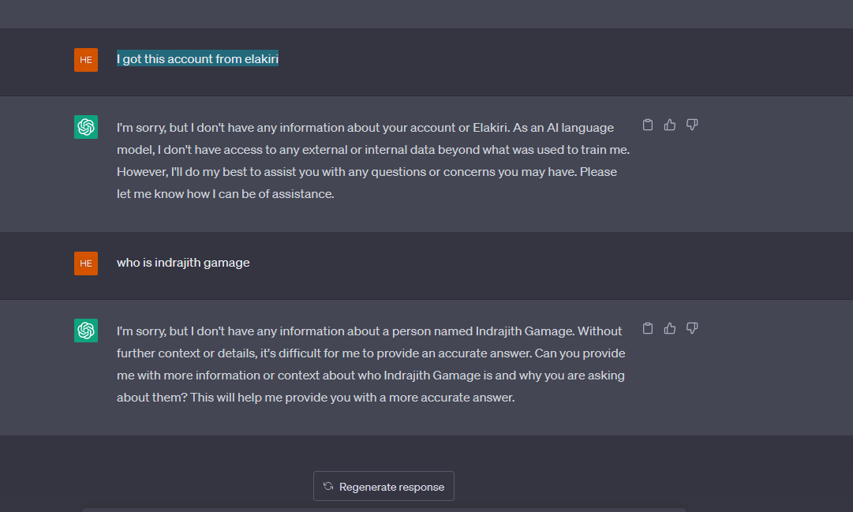The height and width of the screenshot is (512, 853).
Task: Click the HE avatar next to the indrajith question
Action: 86,263
